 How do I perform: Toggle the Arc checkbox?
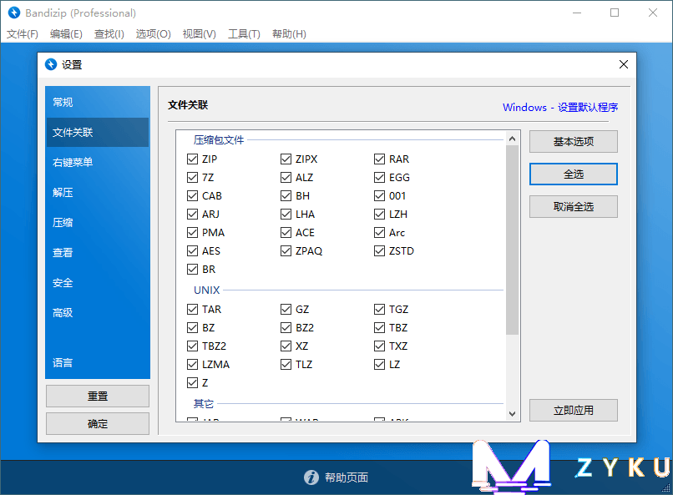(x=379, y=233)
